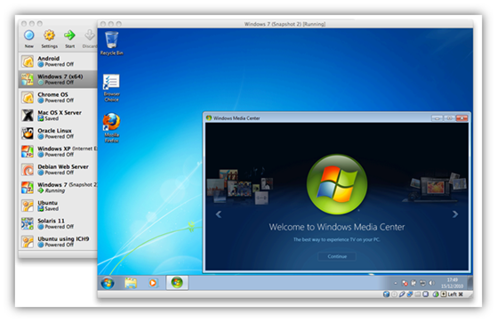Maximize the Windows Media Center window
497x322 pixels.
click(x=450, y=118)
